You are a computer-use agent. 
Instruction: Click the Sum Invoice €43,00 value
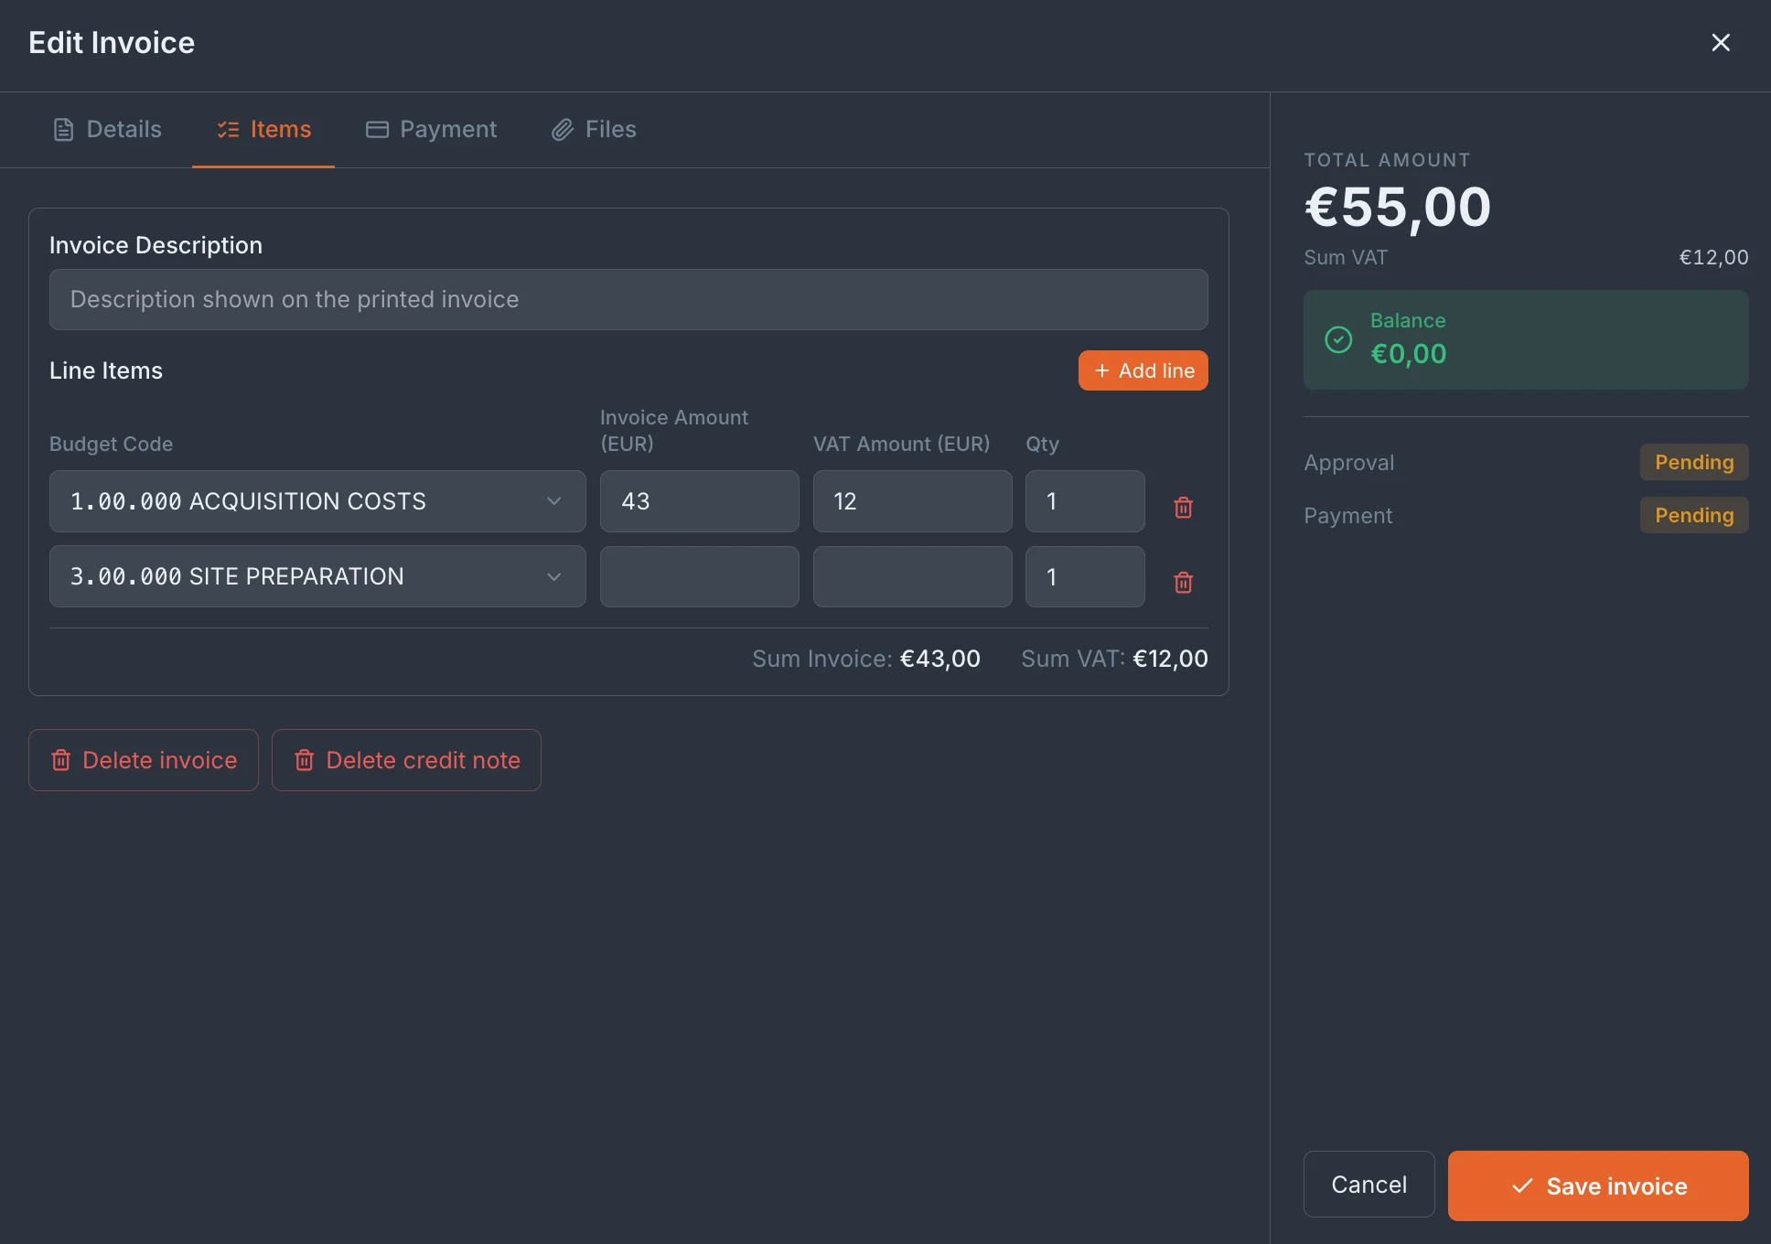940,659
